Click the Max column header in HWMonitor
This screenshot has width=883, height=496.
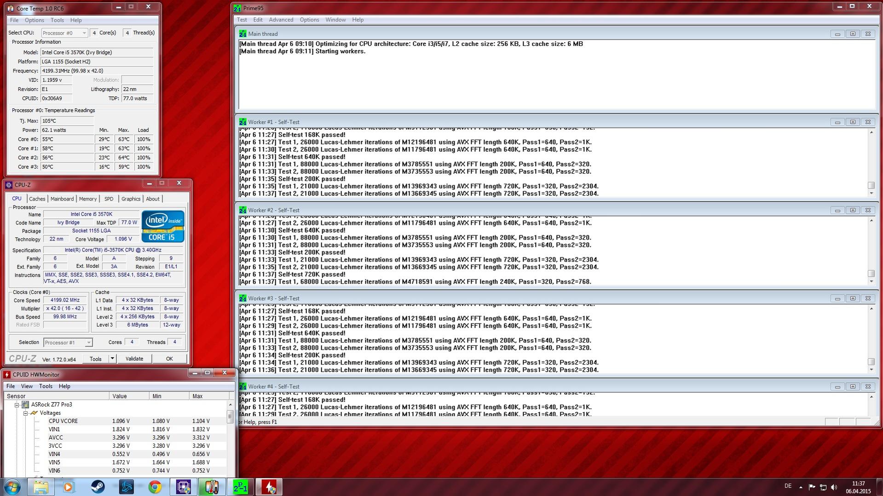click(x=209, y=396)
